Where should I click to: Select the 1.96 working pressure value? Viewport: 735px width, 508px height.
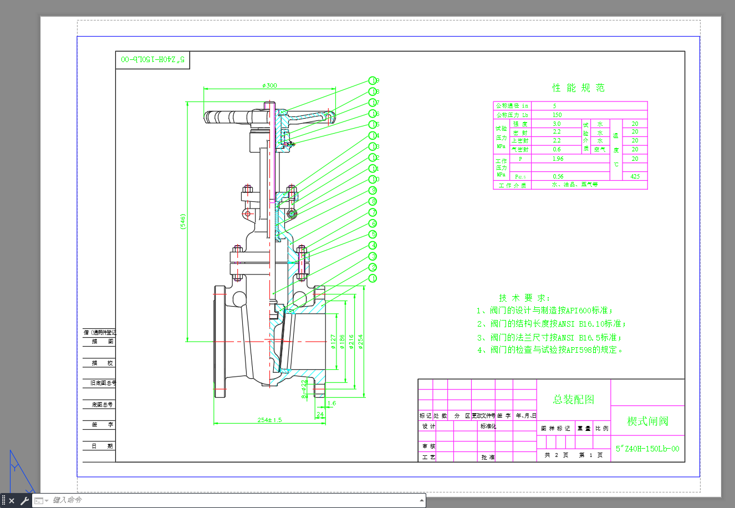[558, 159]
